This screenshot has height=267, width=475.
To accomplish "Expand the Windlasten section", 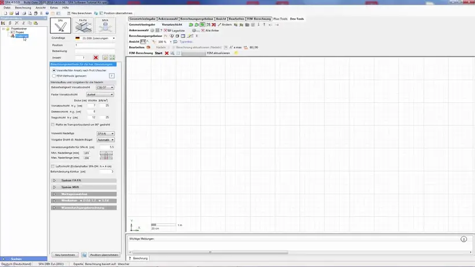I will click(83, 201).
